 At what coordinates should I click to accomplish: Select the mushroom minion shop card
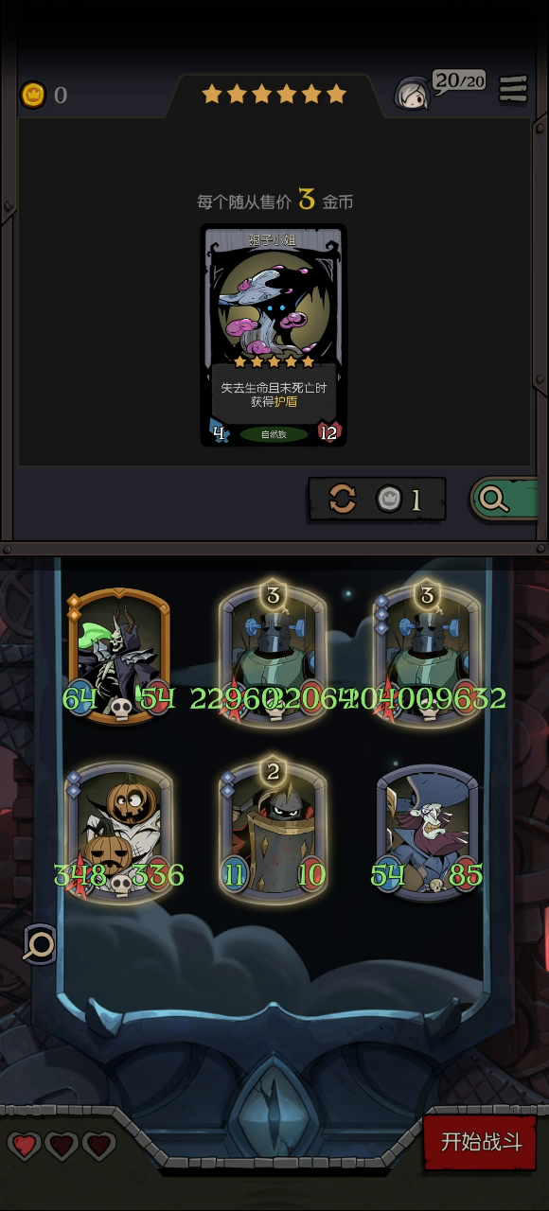(274, 335)
